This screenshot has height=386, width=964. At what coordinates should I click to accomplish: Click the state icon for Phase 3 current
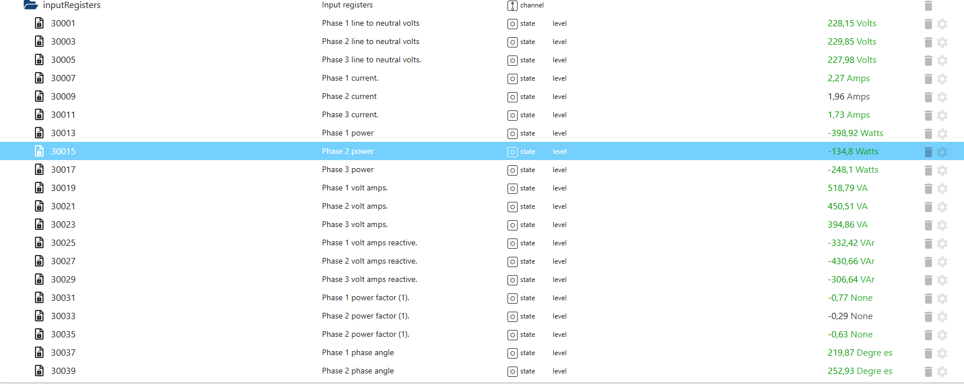tap(513, 116)
